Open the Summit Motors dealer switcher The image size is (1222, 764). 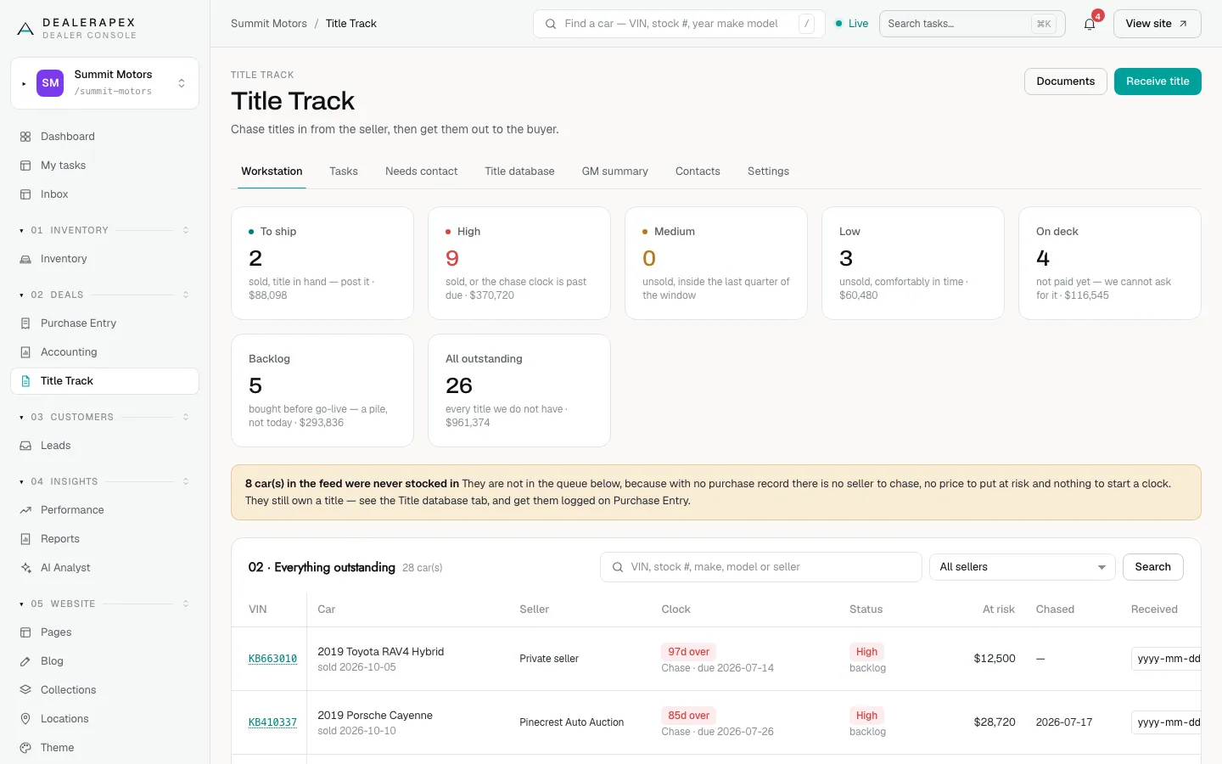(104, 83)
